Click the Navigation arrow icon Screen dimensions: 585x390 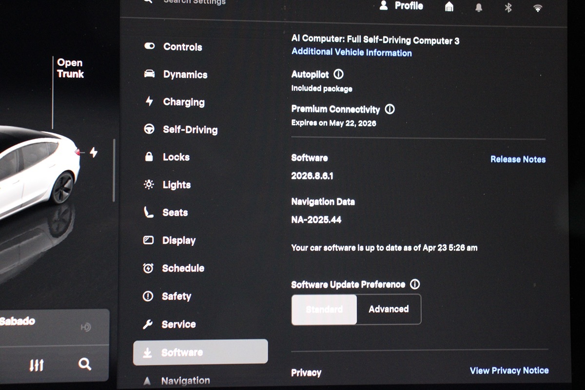point(147,381)
